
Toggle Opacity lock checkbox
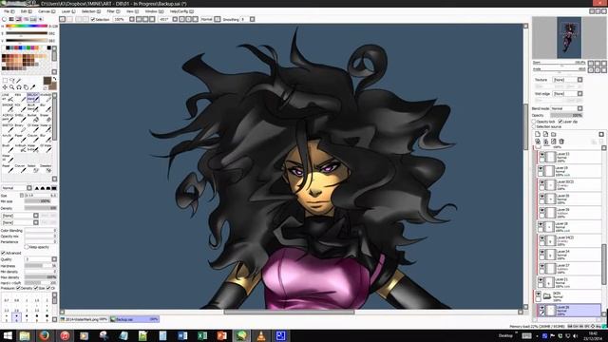(534, 122)
